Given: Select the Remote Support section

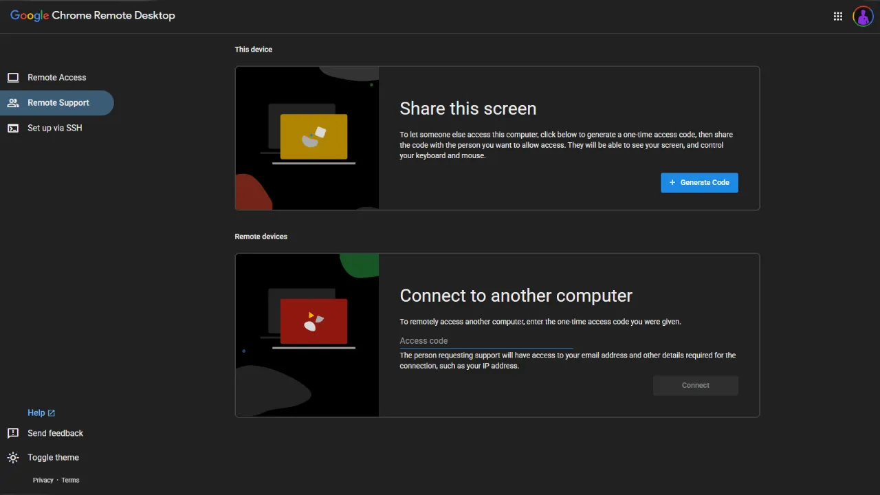Looking at the screenshot, I should tap(56, 103).
